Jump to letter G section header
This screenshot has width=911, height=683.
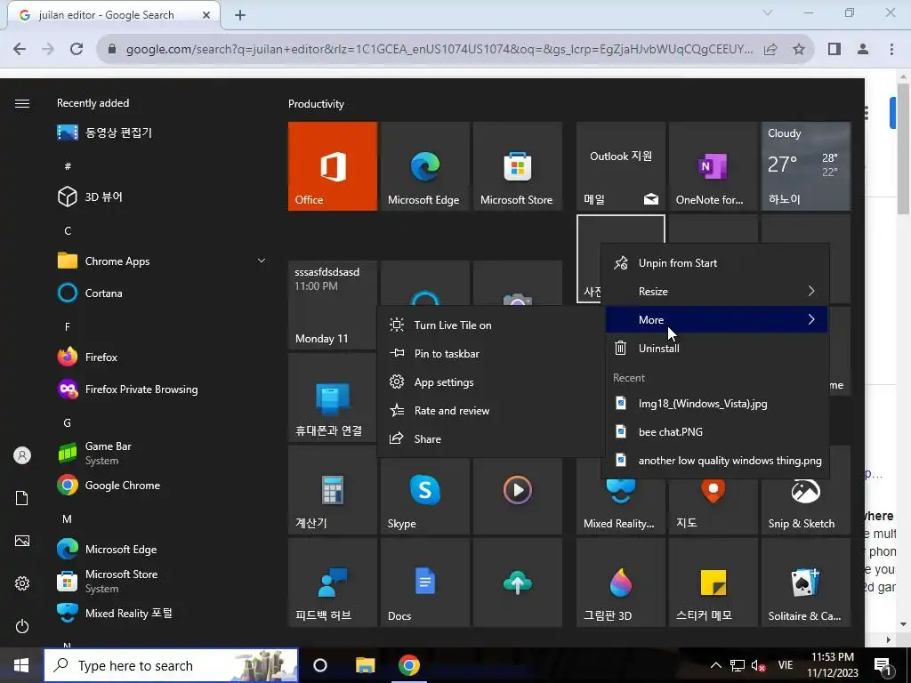(68, 422)
